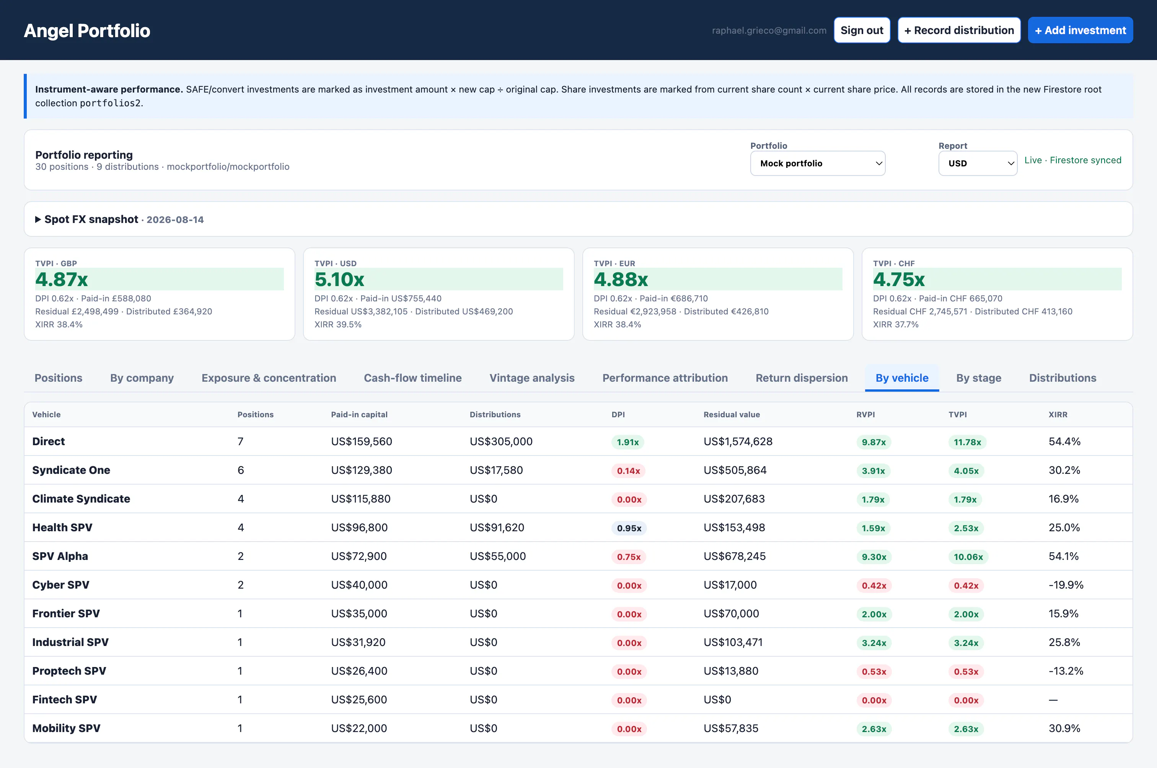Image resolution: width=1157 pixels, height=768 pixels.
Task: Click the TVPI column header
Action: pyautogui.click(x=957, y=414)
